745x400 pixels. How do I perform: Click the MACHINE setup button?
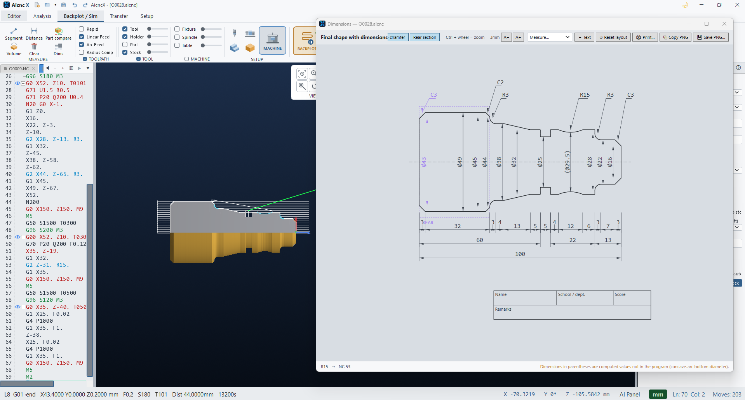click(x=272, y=40)
